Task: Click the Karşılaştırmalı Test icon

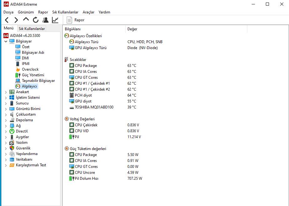Action: coord(12,165)
